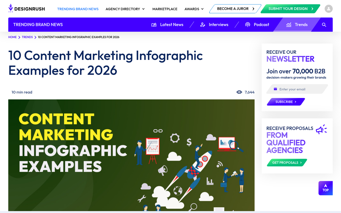Select the Latest News icon
The height and width of the screenshot is (213, 341).
click(x=154, y=25)
